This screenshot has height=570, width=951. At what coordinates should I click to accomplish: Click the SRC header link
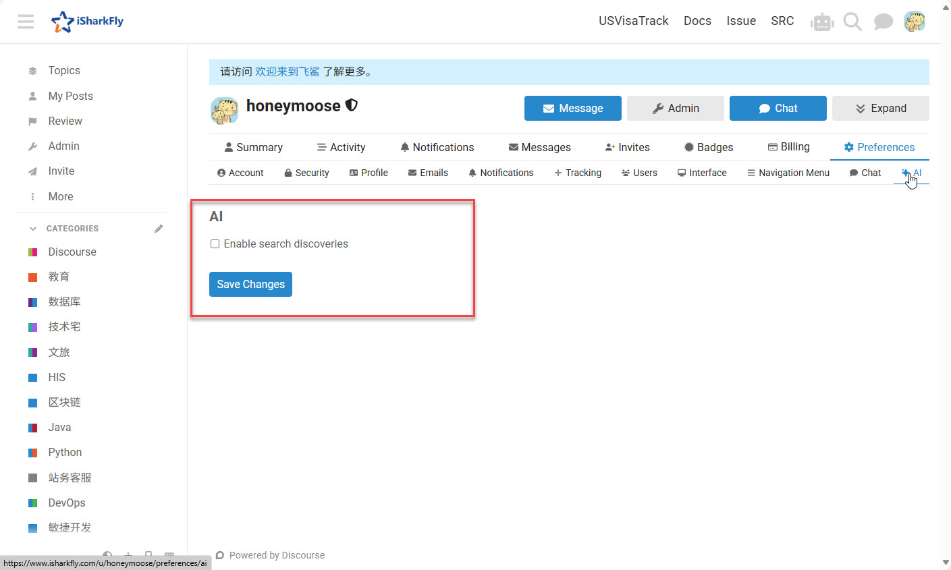782,21
